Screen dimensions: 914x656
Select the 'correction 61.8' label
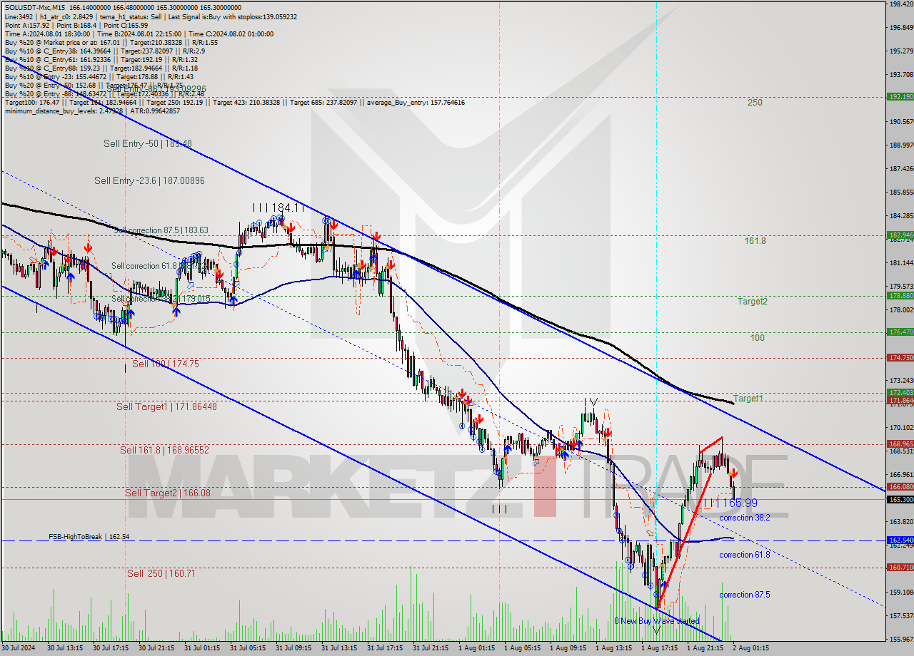tap(745, 555)
